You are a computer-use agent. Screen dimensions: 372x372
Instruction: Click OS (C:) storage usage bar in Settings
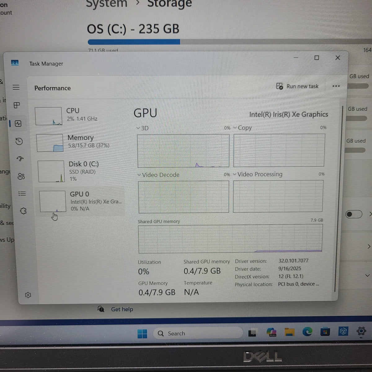click(x=229, y=42)
